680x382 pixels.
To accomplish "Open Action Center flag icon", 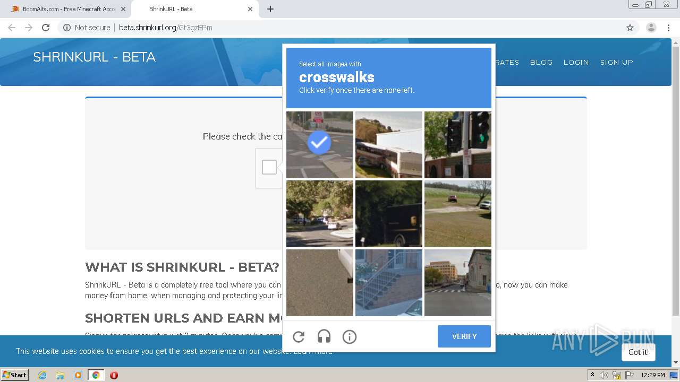I will (x=629, y=375).
